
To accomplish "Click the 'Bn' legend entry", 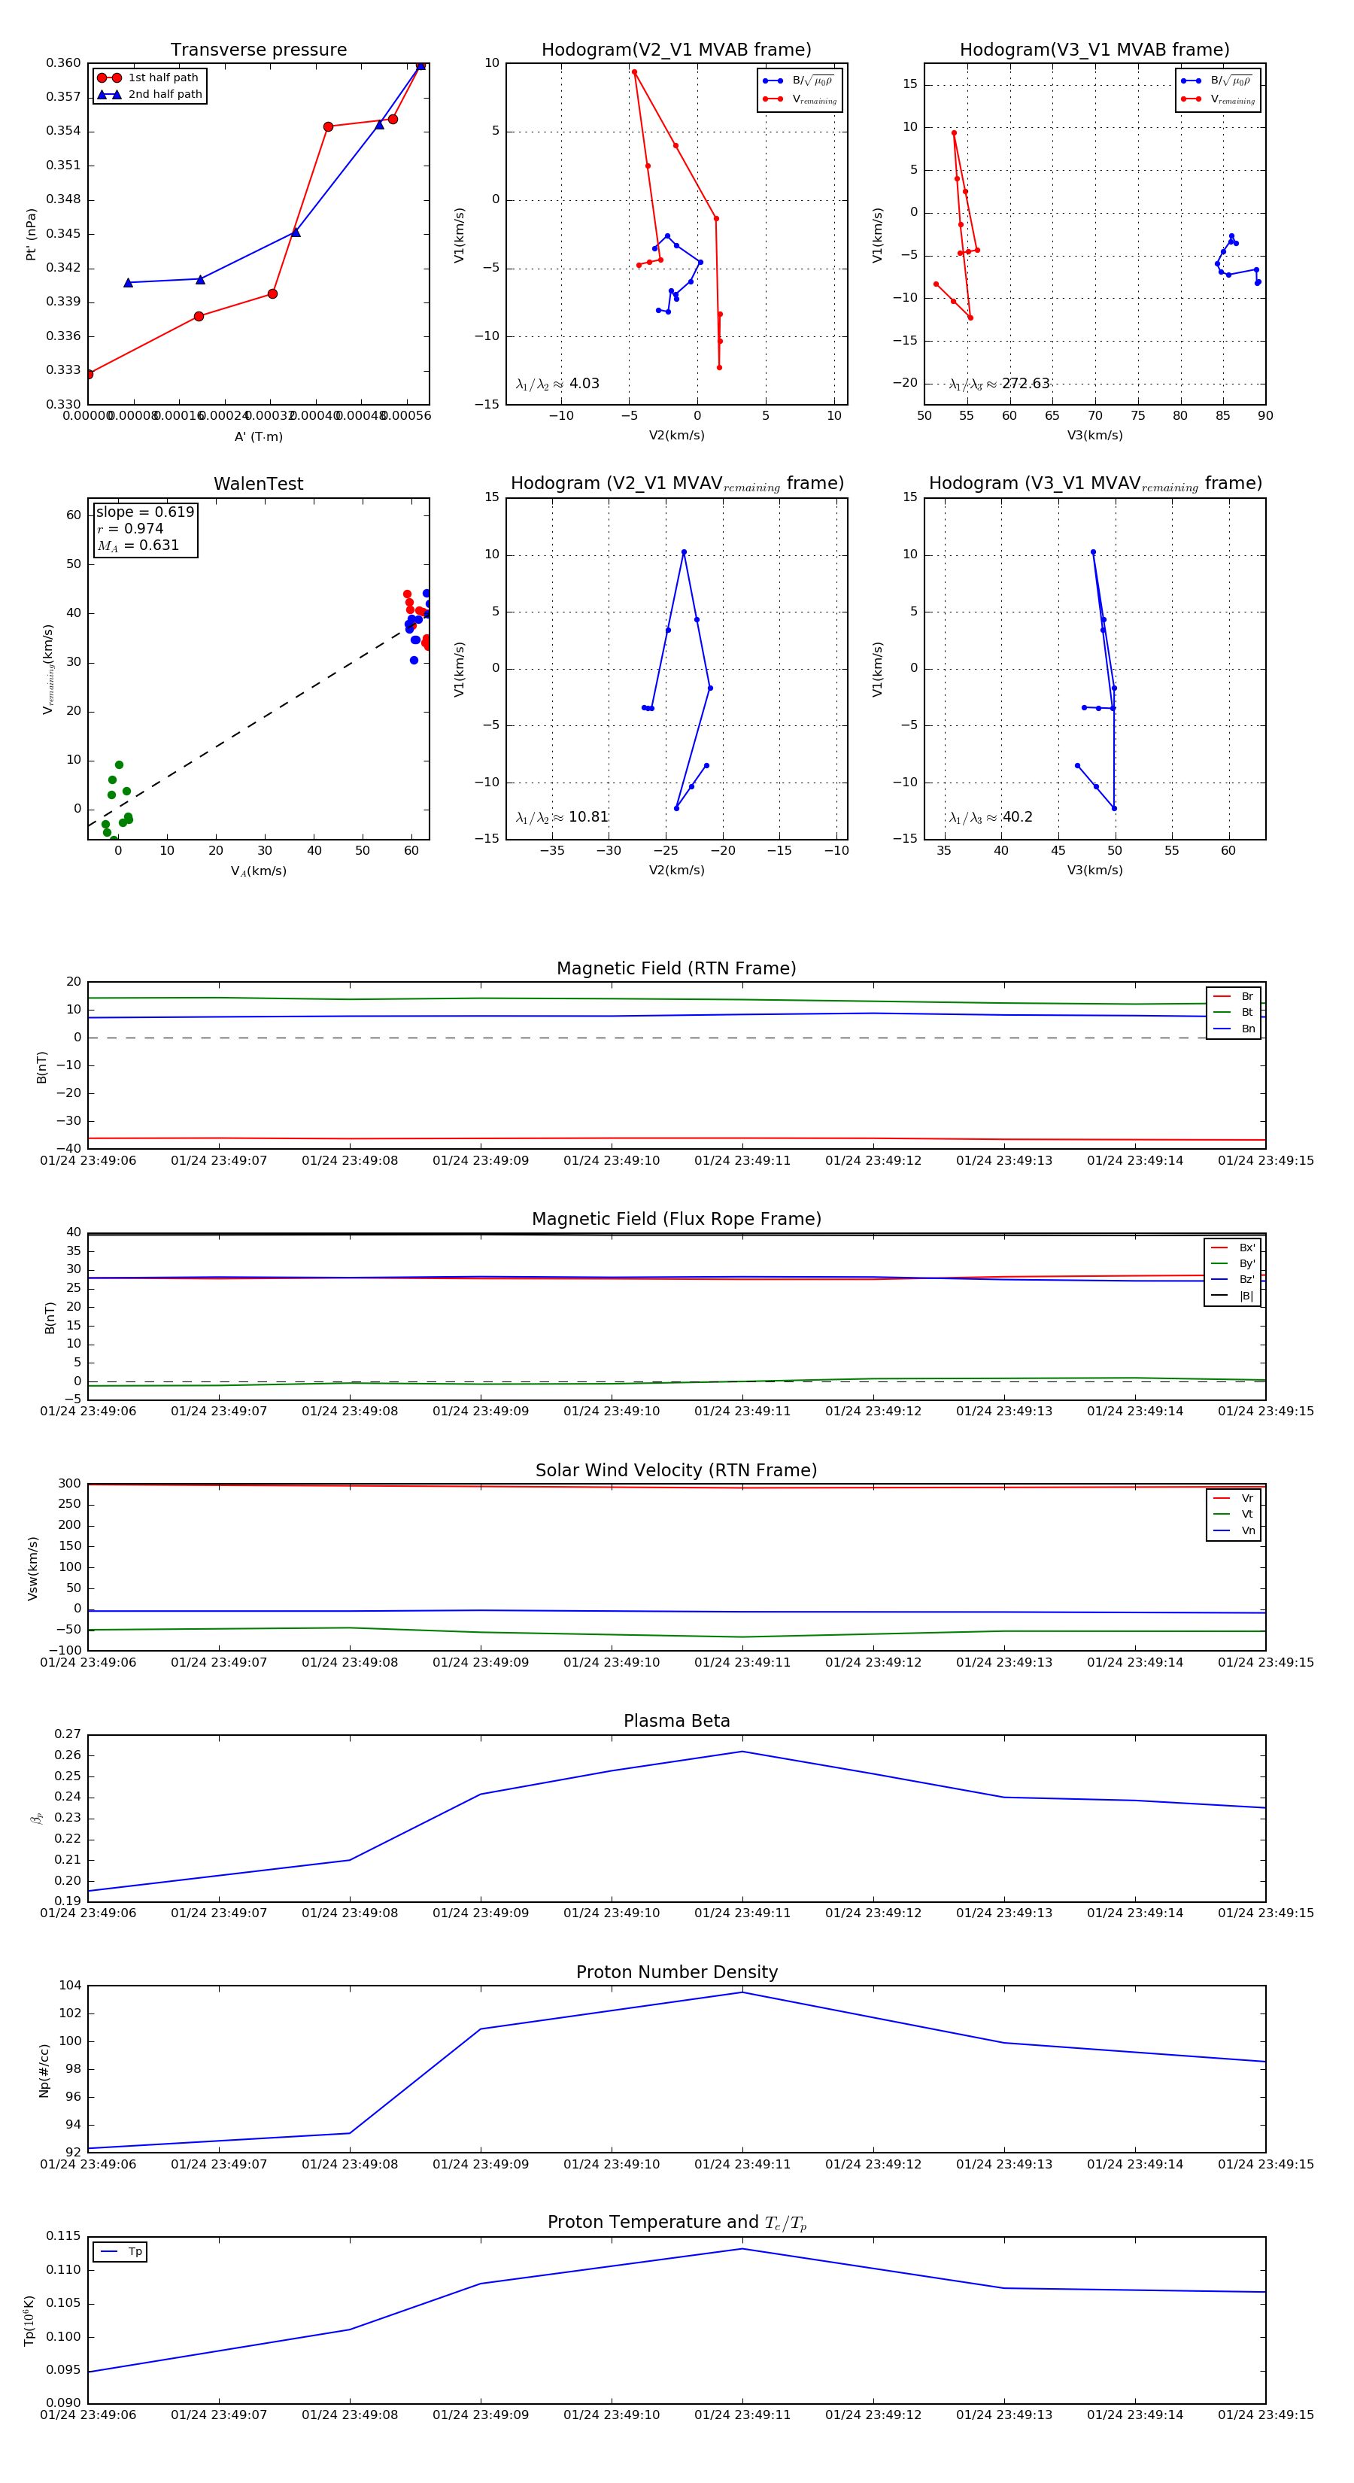I will pyautogui.click(x=1234, y=1029).
